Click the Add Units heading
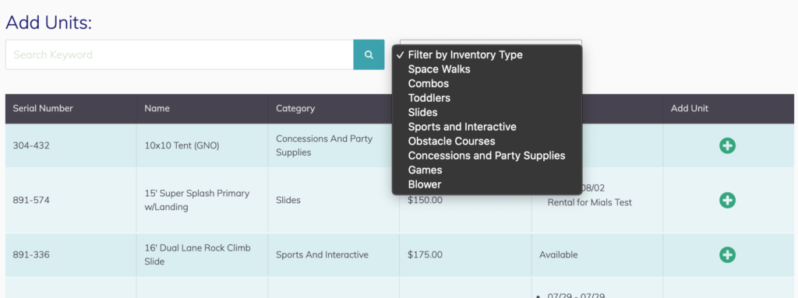Viewport: 798px width, 298px height. click(x=49, y=23)
